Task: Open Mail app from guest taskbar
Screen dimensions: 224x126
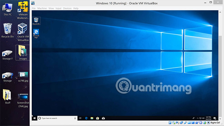Action: pyautogui.click(x=103, y=118)
